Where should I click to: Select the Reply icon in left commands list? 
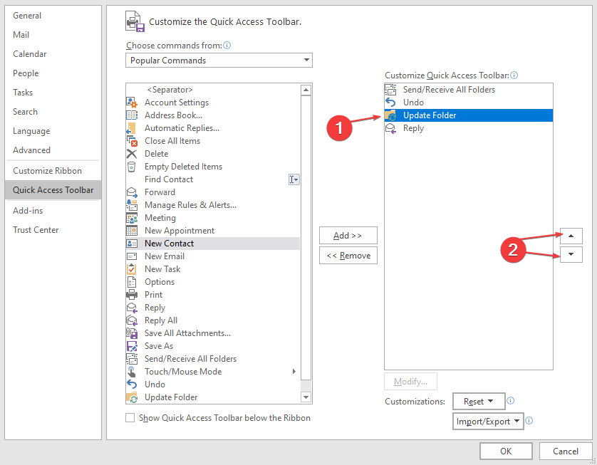click(132, 308)
